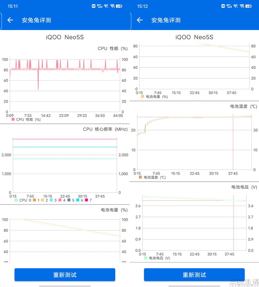
Task: Tap the iQOO Neo5S heading on right screen
Action: [194, 37]
